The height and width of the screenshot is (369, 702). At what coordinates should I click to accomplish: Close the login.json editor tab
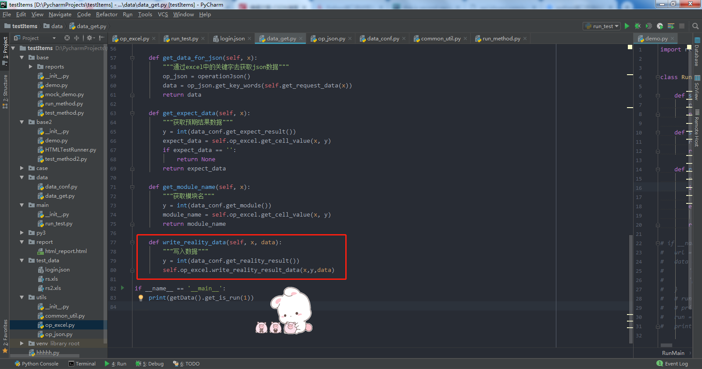tap(250, 39)
